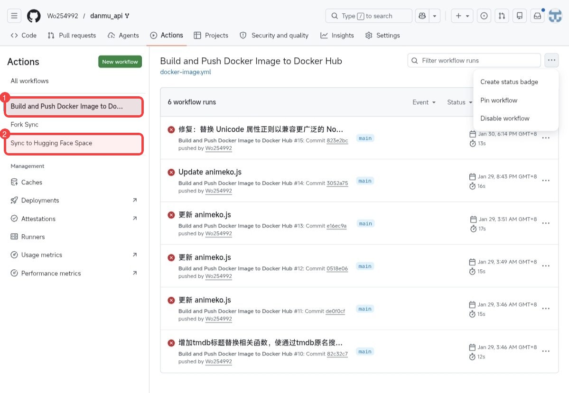569x393 pixels.
Task: Expand the Status filter dropdown
Action: tap(459, 102)
